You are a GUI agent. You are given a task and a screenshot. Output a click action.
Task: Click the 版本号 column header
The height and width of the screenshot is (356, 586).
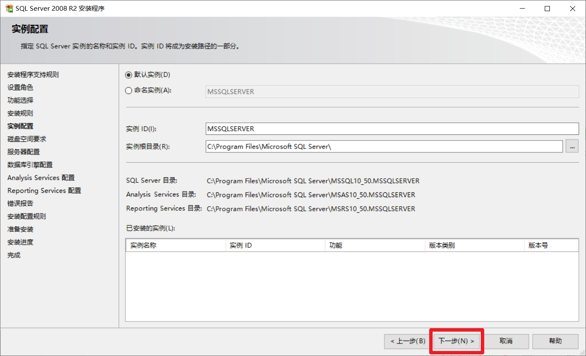pyautogui.click(x=551, y=246)
